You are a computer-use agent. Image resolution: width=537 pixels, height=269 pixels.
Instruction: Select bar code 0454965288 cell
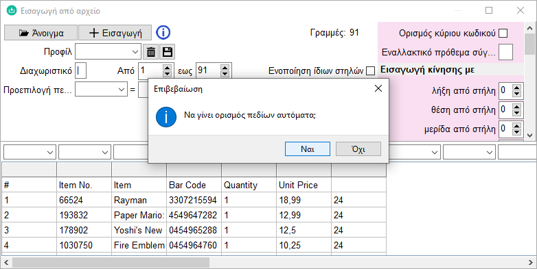(x=194, y=230)
